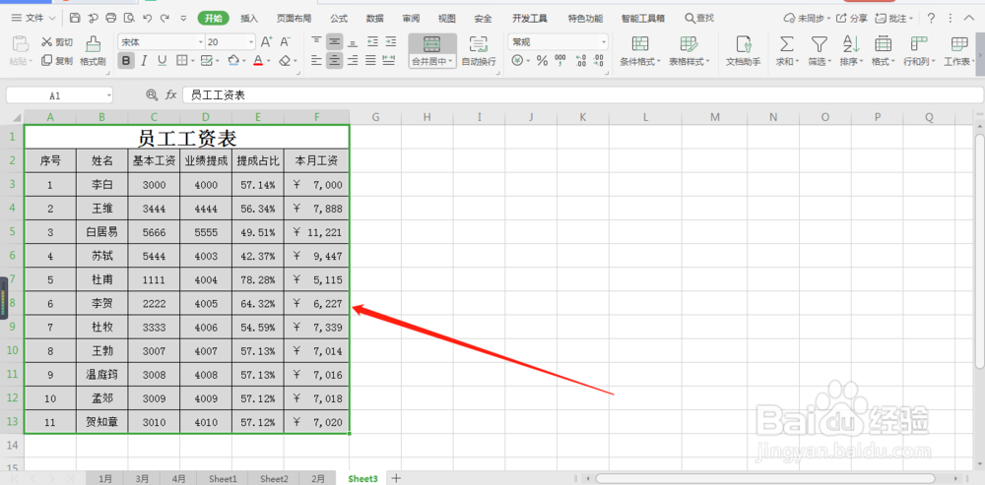This screenshot has height=485, width=985.
Task: Expand the Rows and Columns (行和列) dropdown
Action: [934, 62]
